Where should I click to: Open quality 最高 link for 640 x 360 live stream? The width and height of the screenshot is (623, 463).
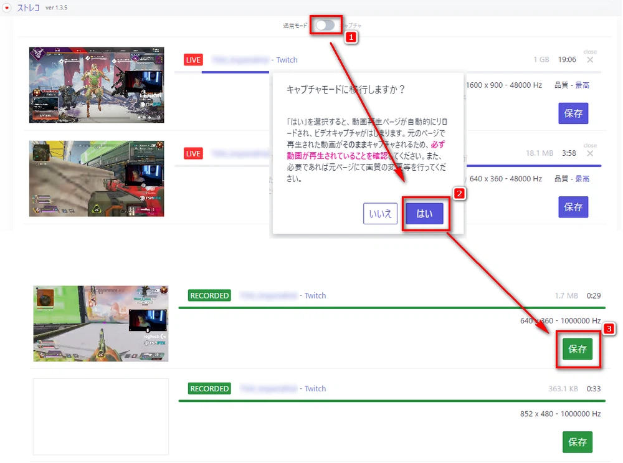tap(582, 179)
